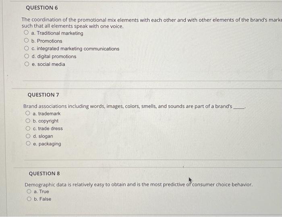The height and width of the screenshot is (217, 282).
Task: Click the 'integrated marketing communications' label text
Action: pyautogui.click(x=75, y=49)
